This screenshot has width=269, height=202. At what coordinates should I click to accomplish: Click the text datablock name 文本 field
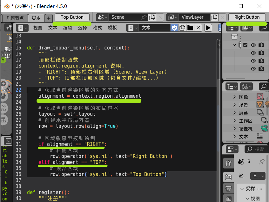154,28
